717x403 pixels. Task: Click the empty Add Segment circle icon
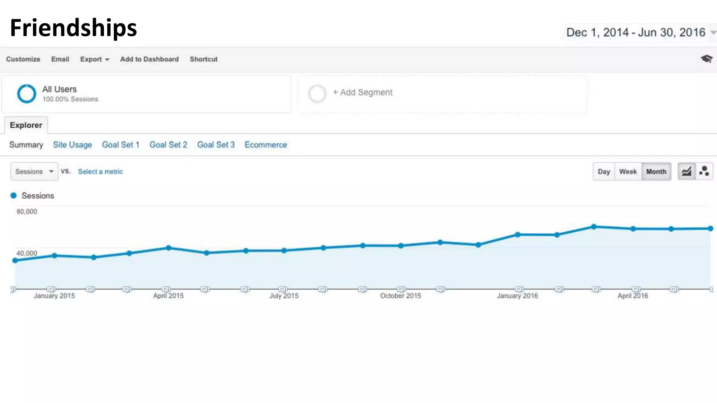click(x=317, y=93)
